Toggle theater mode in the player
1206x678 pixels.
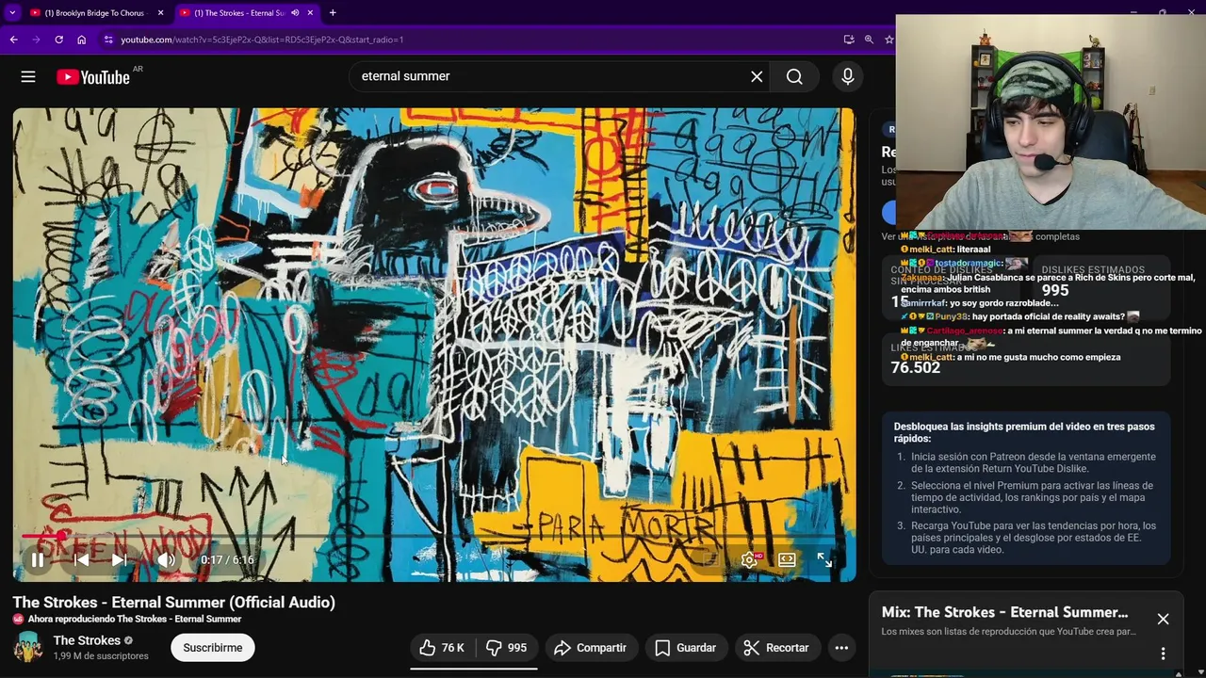(x=787, y=559)
